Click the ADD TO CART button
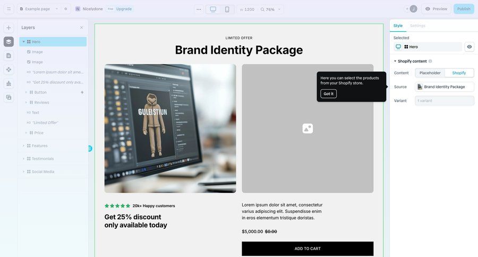 pyautogui.click(x=308, y=249)
